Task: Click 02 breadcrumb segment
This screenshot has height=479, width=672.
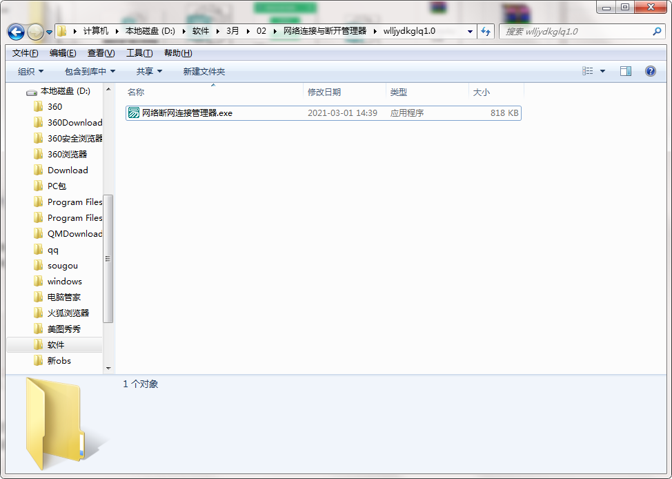Action: pyautogui.click(x=261, y=31)
